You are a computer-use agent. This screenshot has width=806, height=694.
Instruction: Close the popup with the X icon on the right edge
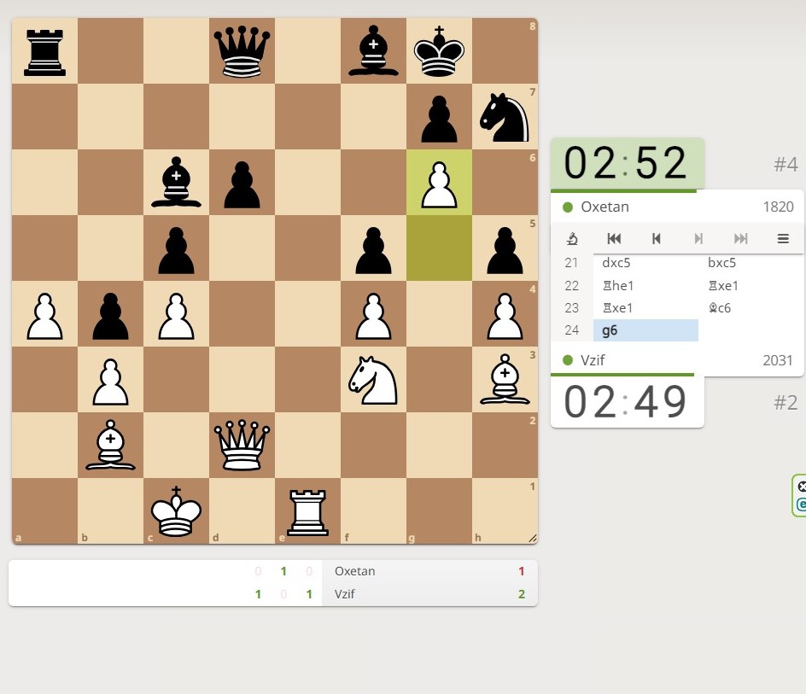[802, 487]
